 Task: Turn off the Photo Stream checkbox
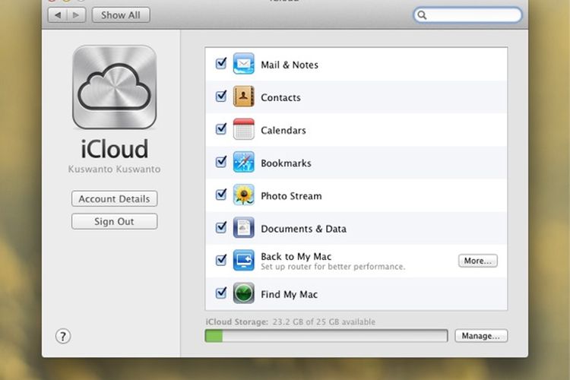coord(220,195)
